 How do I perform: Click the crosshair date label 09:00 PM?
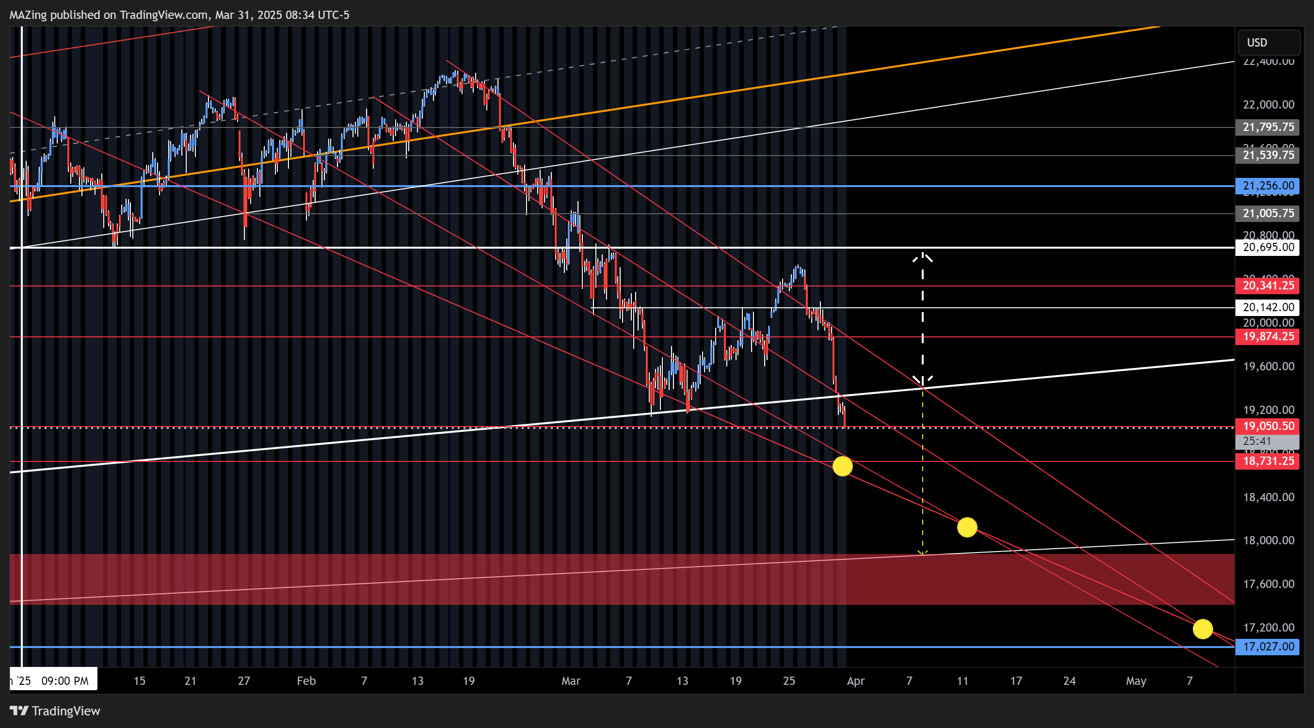pos(53,681)
